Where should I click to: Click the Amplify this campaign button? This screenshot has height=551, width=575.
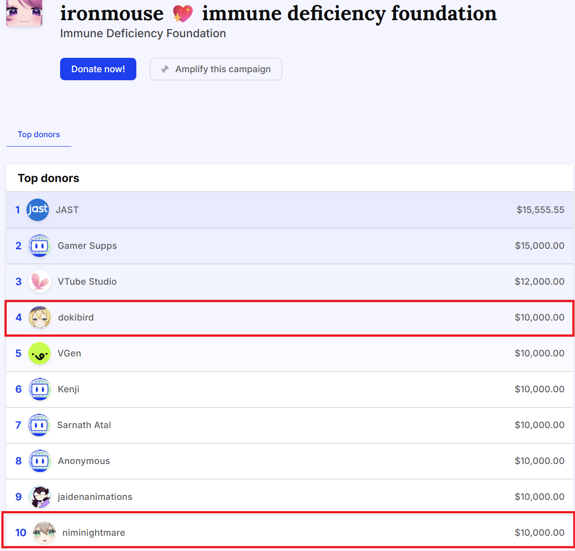[x=216, y=69]
